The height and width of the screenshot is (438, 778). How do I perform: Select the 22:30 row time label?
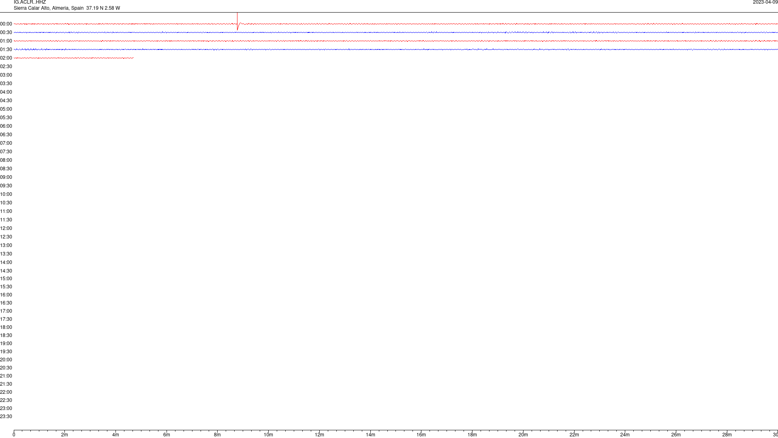pyautogui.click(x=6, y=400)
